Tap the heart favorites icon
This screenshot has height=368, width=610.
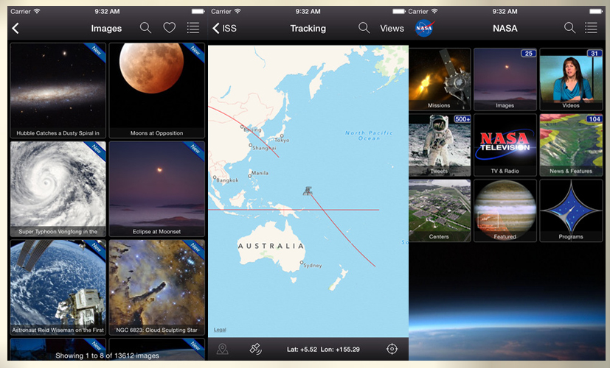pyautogui.click(x=169, y=28)
